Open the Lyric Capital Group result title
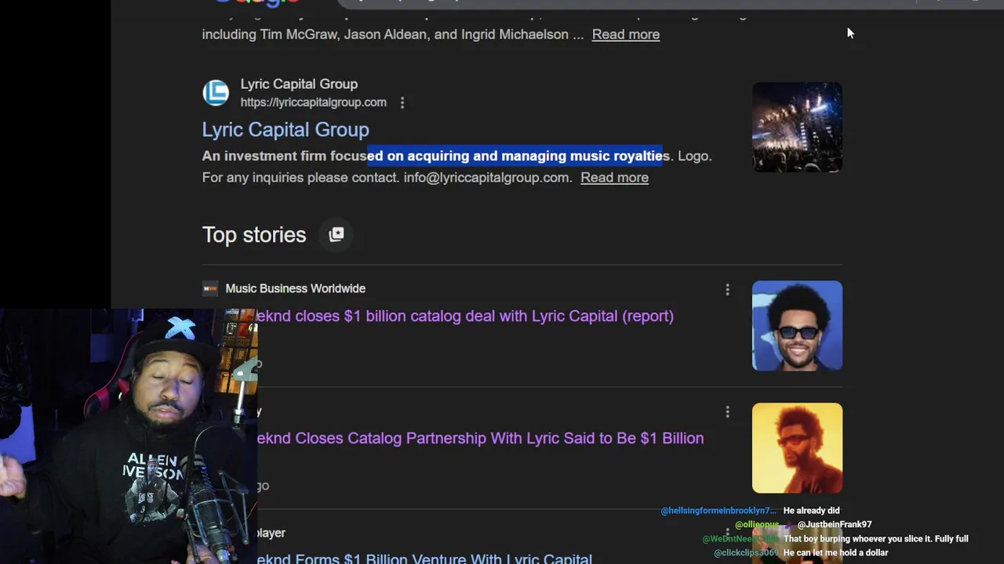 coord(286,129)
